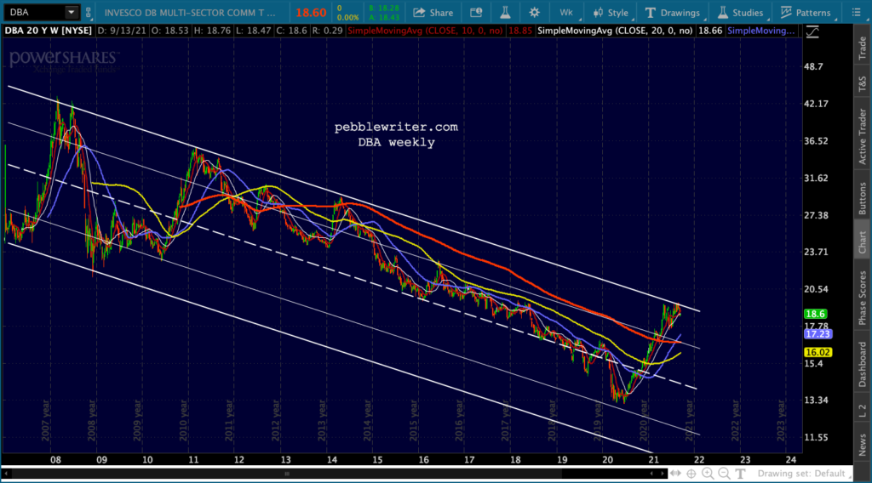Click the truncated blue SimpleMoving... label
The width and height of the screenshot is (872, 483).
(760, 31)
